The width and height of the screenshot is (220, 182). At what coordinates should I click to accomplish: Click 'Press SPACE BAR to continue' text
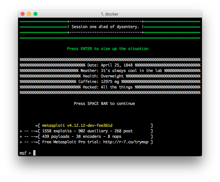click(x=105, y=104)
